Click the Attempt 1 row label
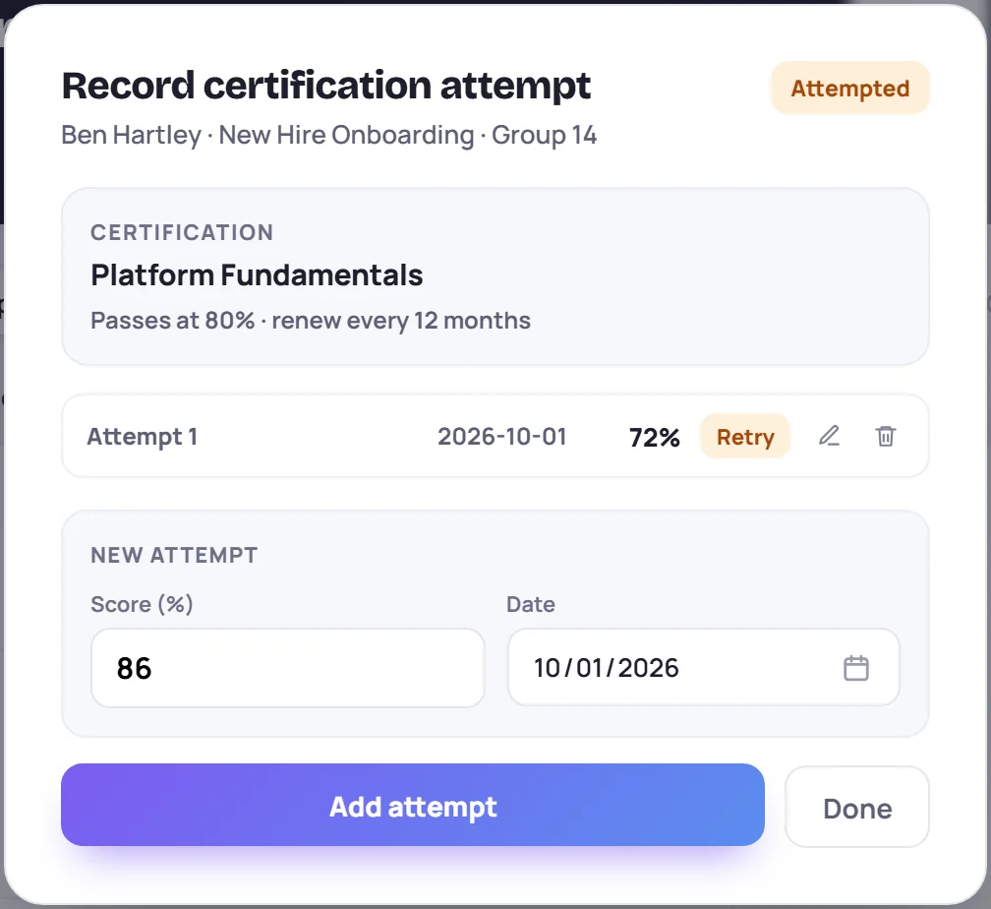Screen dimensions: 991x909 tap(143, 437)
